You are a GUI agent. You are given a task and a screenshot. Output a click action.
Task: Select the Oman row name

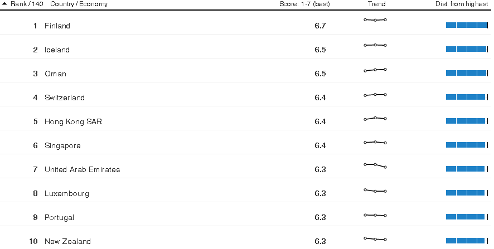coord(55,74)
